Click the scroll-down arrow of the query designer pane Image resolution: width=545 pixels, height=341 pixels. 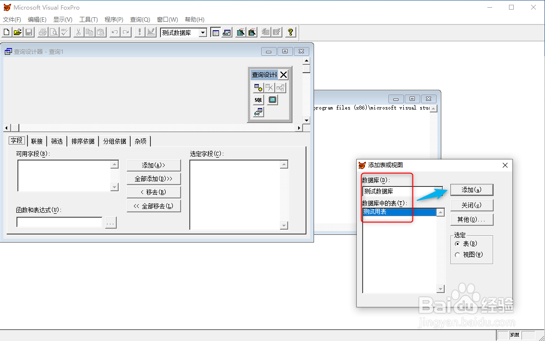pos(306,121)
